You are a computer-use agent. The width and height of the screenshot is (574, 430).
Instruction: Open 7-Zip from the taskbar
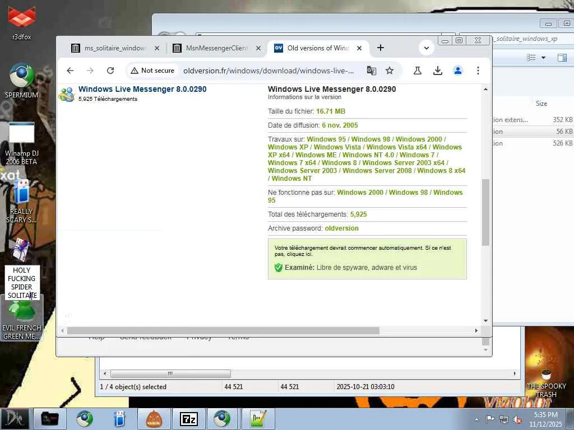pyautogui.click(x=188, y=419)
